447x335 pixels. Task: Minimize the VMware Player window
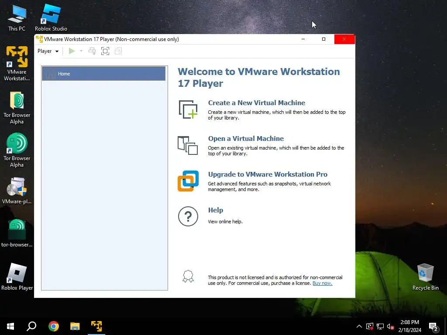[303, 39]
